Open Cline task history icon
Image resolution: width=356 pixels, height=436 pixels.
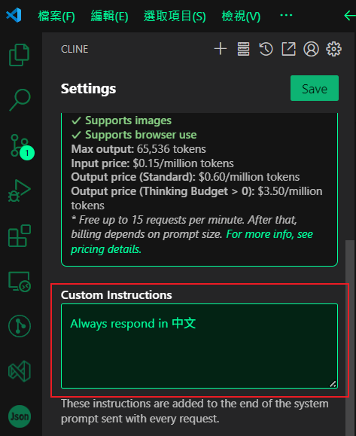pyautogui.click(x=266, y=49)
